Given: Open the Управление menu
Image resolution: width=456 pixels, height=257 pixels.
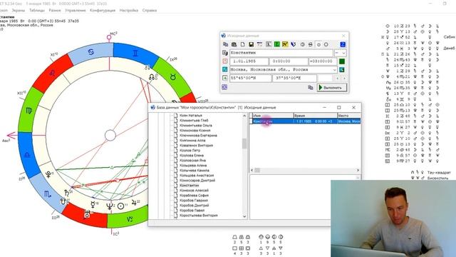Looking at the screenshot, I should (76, 10).
